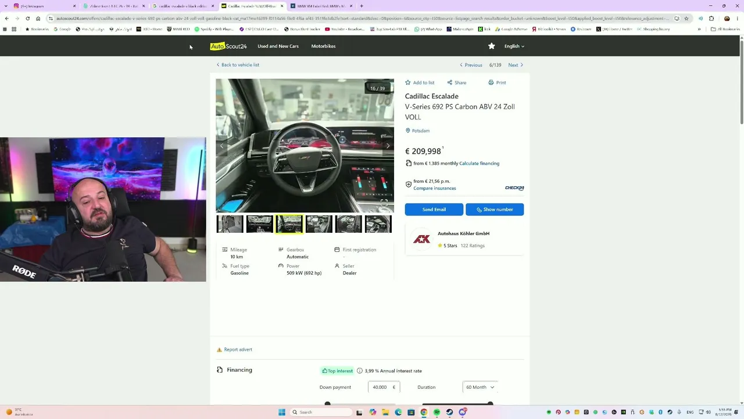The image size is (744, 419).
Task: Select the highlighted steering wheel thumbnail
Action: [x=289, y=224]
